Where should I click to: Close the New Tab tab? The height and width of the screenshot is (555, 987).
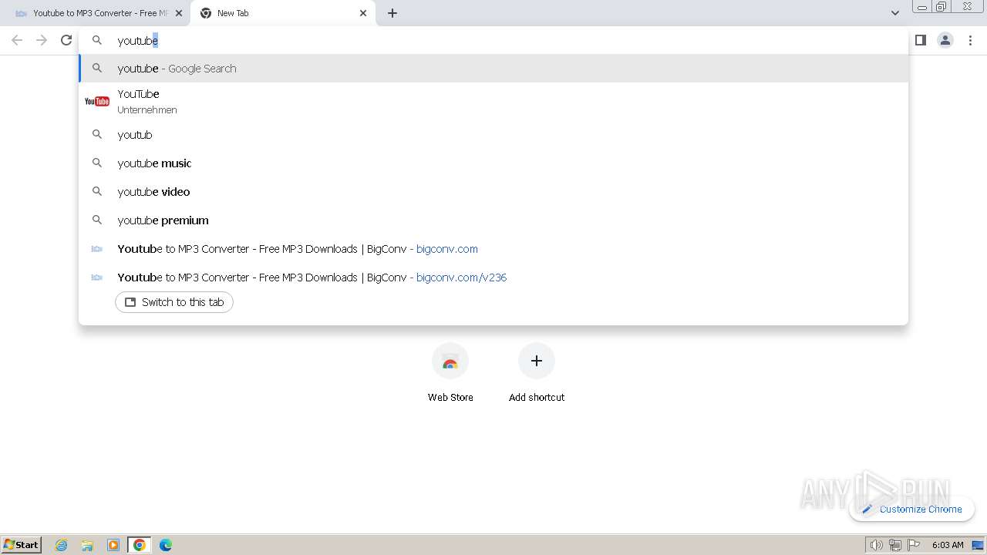click(x=363, y=13)
